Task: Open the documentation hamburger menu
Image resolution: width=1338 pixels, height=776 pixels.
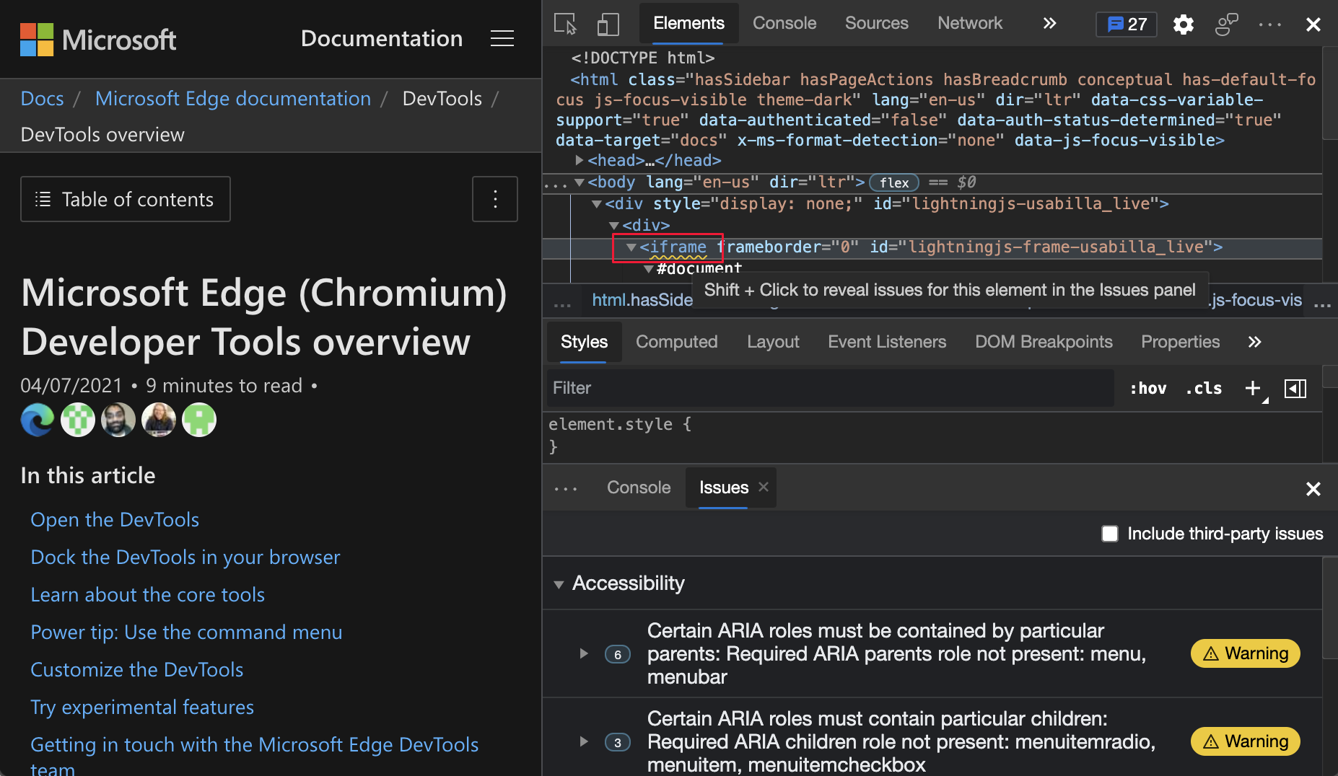Action: pyautogui.click(x=502, y=39)
